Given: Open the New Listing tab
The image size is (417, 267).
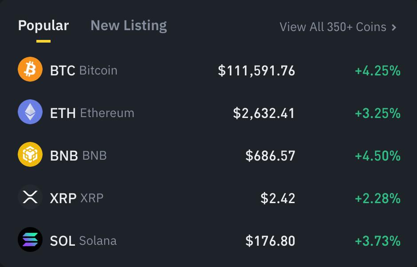Looking at the screenshot, I should (x=129, y=26).
